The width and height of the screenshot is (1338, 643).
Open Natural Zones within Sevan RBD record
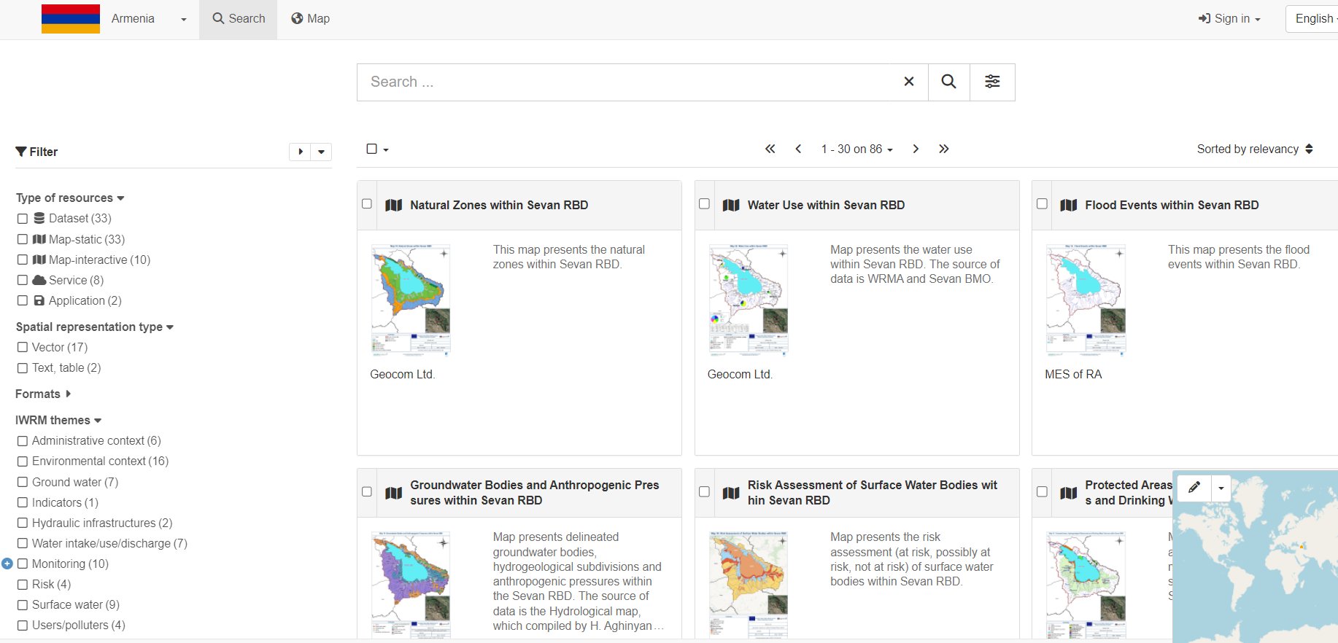(x=499, y=206)
